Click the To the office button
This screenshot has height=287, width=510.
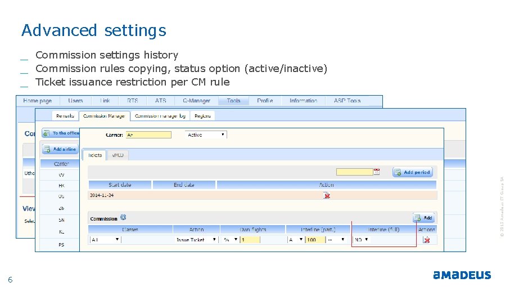61,133
